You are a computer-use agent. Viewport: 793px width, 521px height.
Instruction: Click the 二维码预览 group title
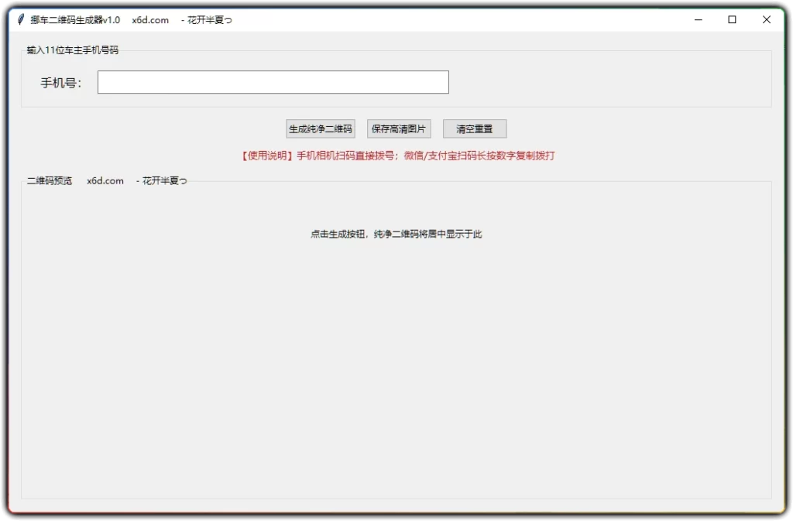click(49, 181)
